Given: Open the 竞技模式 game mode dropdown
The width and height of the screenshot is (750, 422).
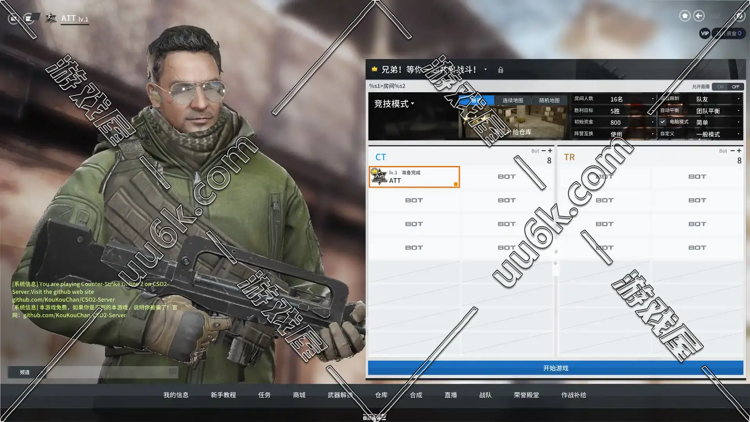Looking at the screenshot, I should (x=394, y=104).
